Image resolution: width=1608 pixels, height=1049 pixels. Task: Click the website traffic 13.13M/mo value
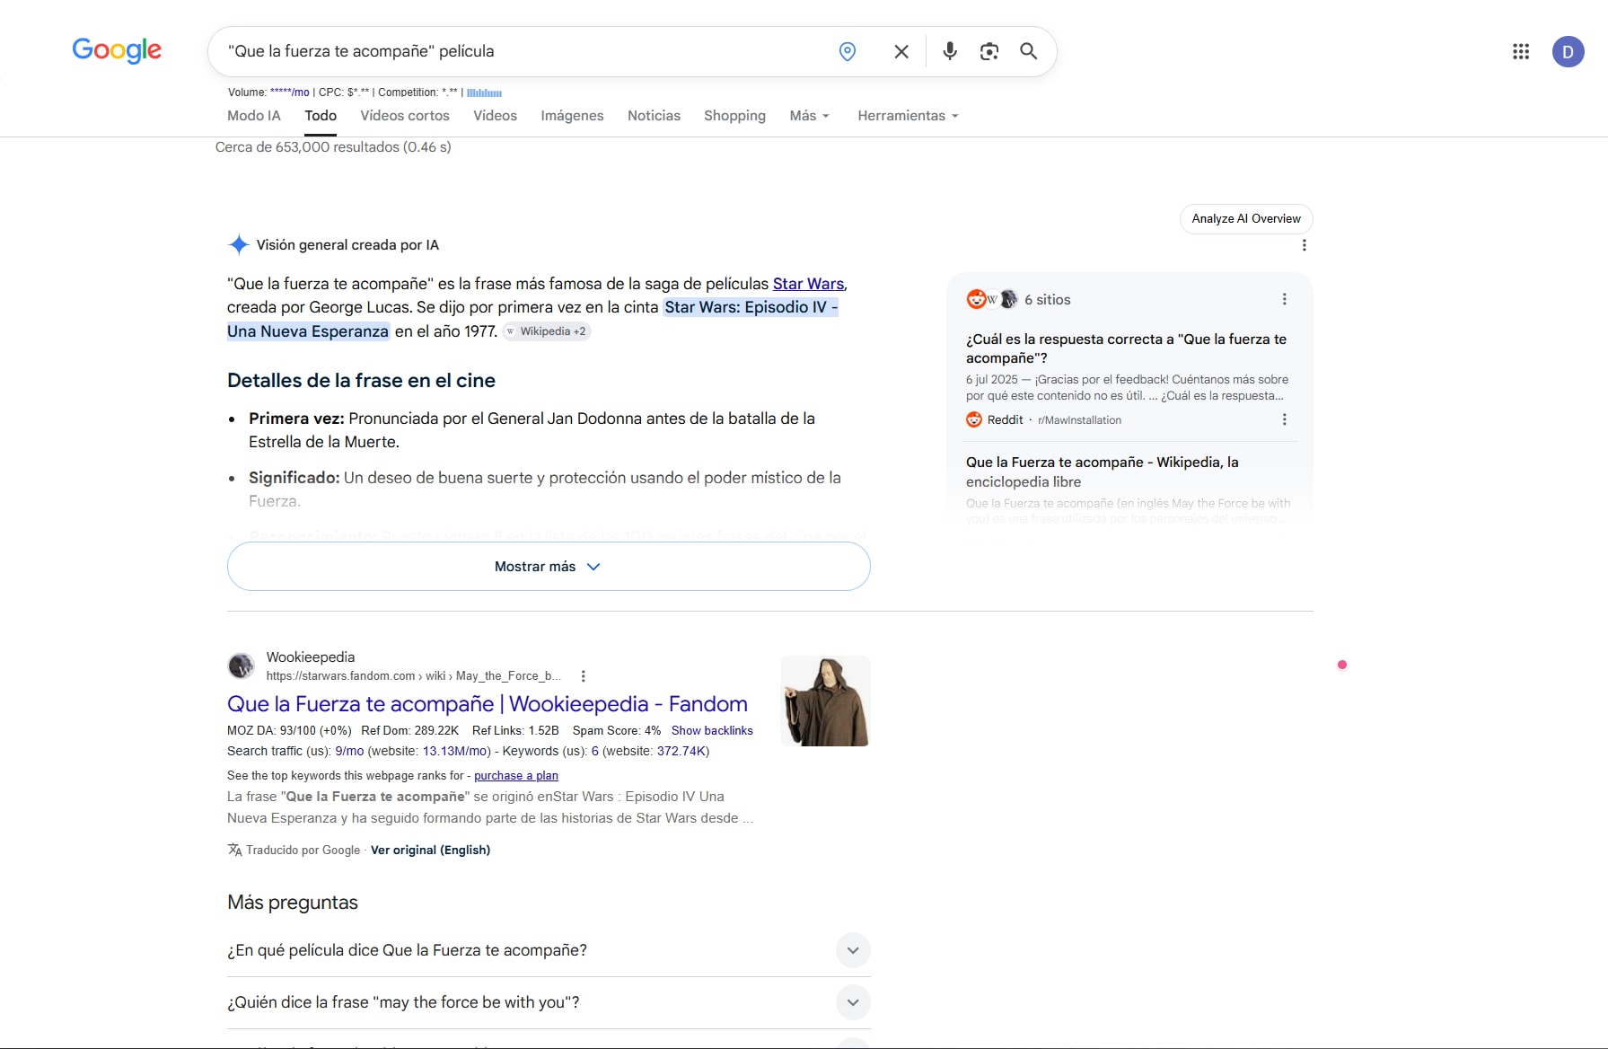455,752
